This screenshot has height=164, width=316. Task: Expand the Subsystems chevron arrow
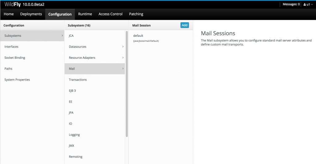[x=62, y=36]
